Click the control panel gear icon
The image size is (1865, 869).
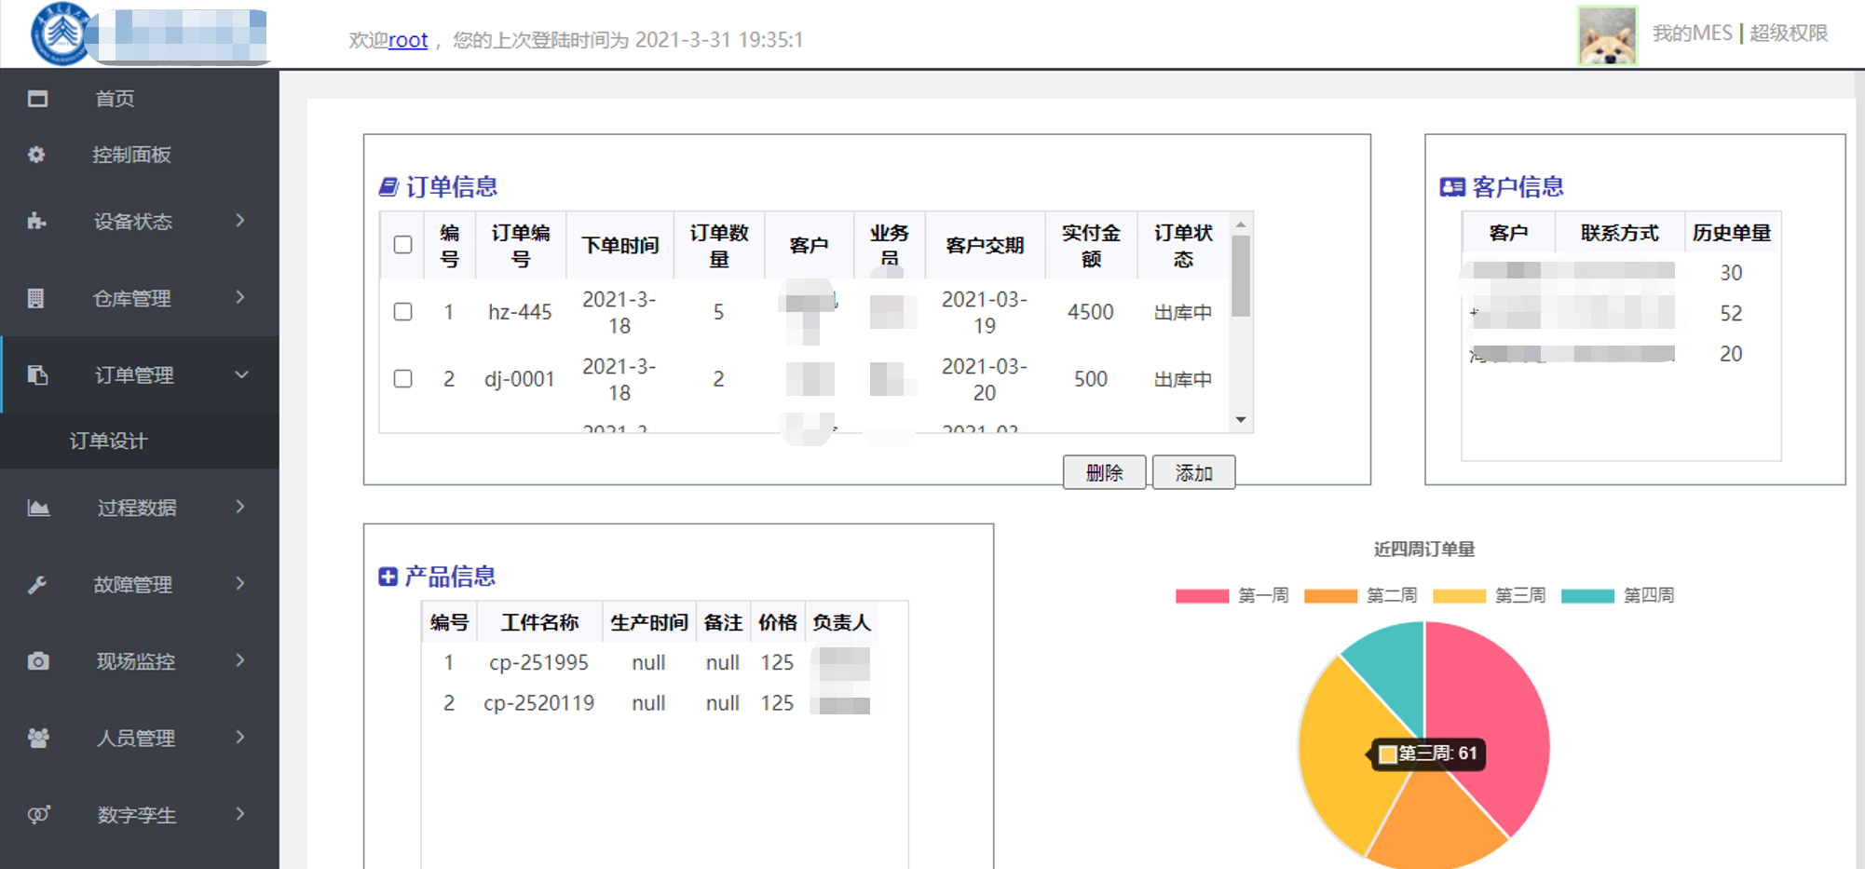(x=36, y=155)
